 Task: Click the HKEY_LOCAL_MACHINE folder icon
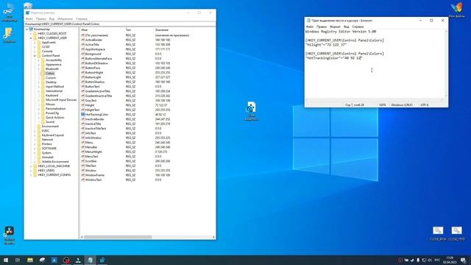(35, 166)
